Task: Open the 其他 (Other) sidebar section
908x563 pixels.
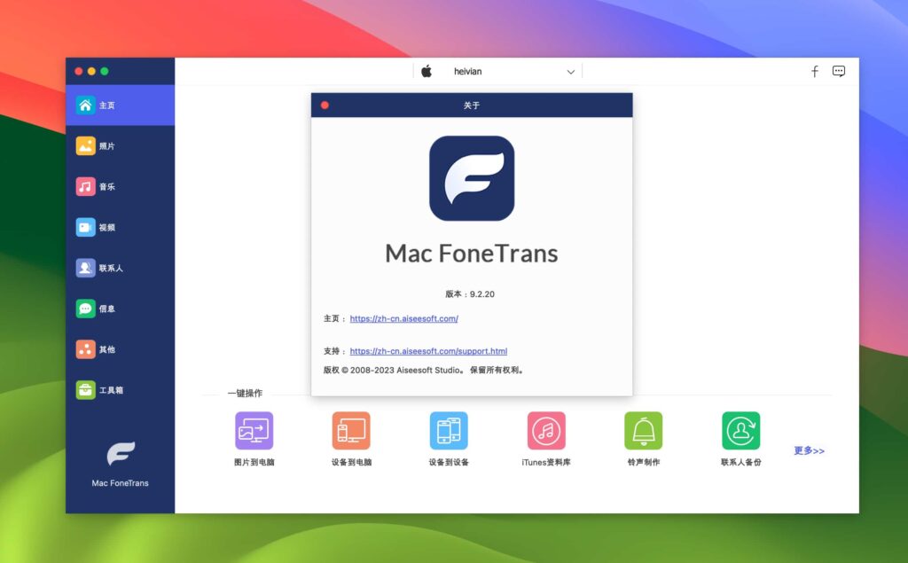Action: (x=120, y=349)
